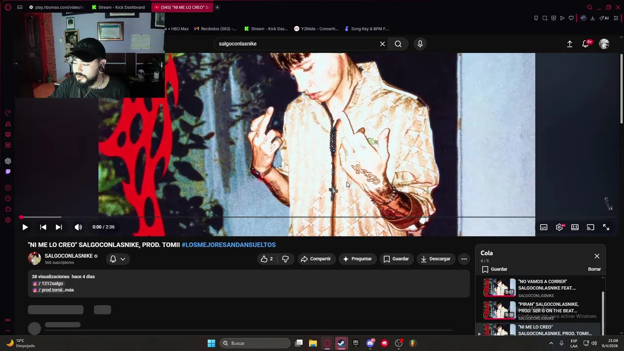Viewport: 624px width, 351px height.
Task: Save the queue with Guardar in Cola panel
Action: point(494,269)
